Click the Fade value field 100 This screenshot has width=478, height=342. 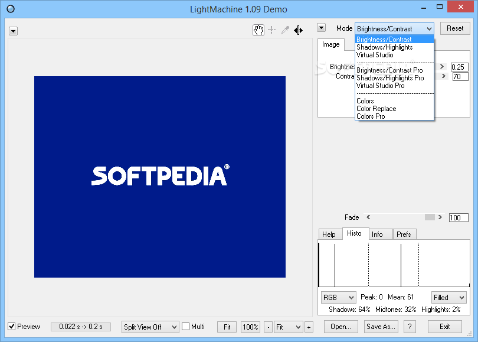click(459, 217)
